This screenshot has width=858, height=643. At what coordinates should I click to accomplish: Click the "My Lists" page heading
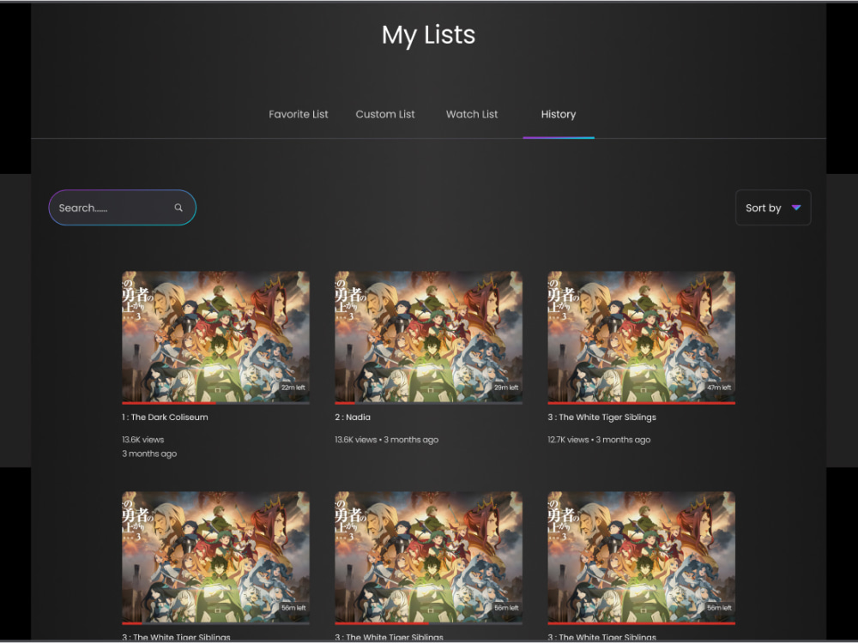click(429, 35)
